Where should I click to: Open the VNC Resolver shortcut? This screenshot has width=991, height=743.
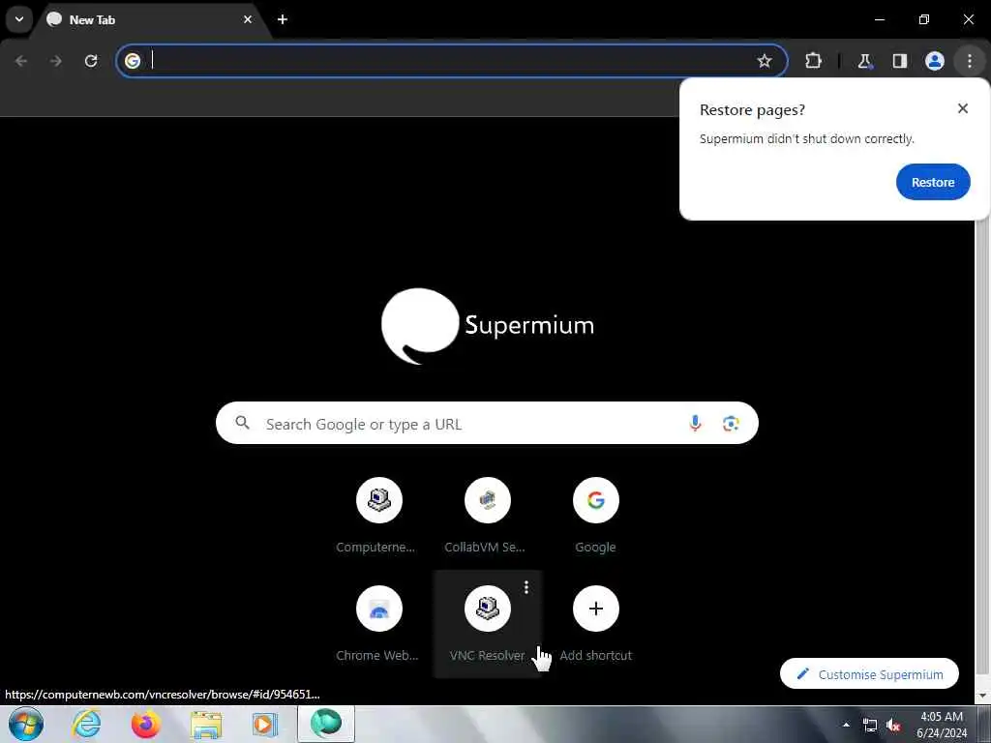tap(487, 624)
